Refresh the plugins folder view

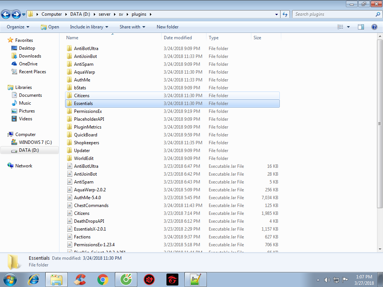(x=285, y=15)
